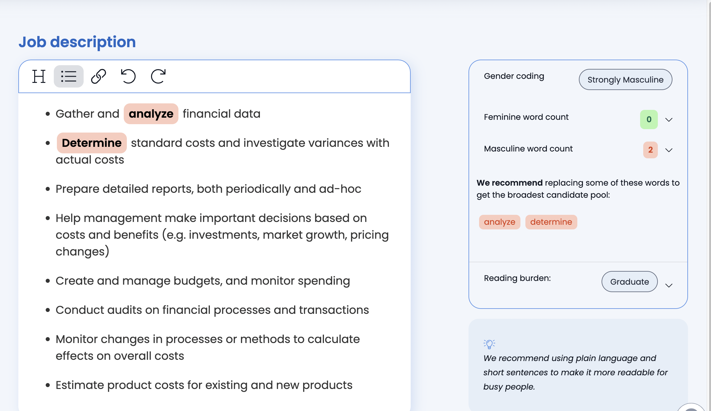Click the Graduate reading level badge

(x=629, y=282)
